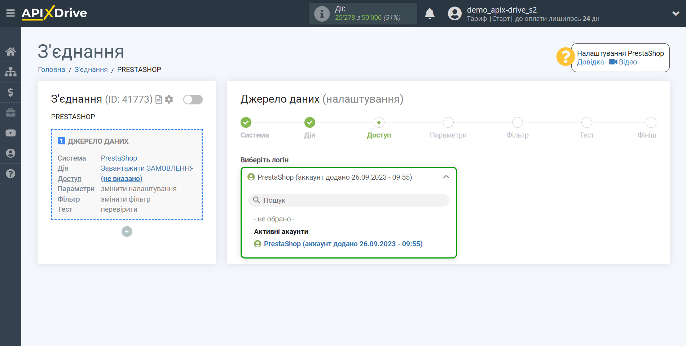Image resolution: width=686 pixels, height=346 pixels.
Task: Click the yellow question help icon
Action: coord(565,57)
